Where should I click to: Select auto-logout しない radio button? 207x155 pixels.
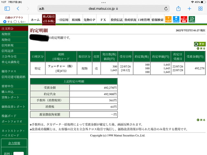click(15, 22)
